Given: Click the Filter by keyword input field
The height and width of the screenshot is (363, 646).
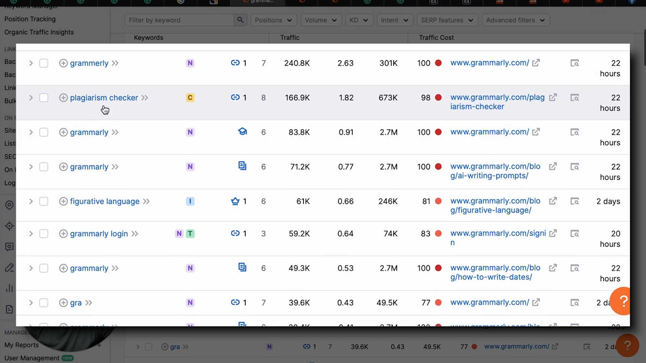Looking at the screenshot, I should pos(179,20).
